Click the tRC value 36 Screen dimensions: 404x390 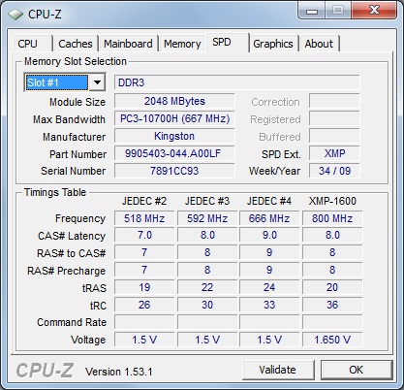click(x=332, y=305)
